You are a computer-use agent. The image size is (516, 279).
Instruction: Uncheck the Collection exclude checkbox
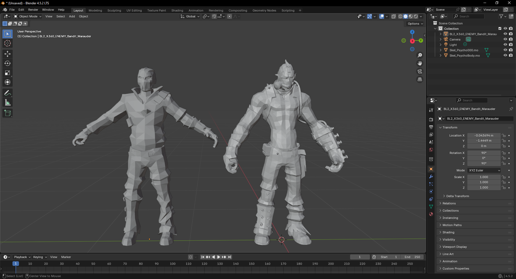click(x=500, y=29)
